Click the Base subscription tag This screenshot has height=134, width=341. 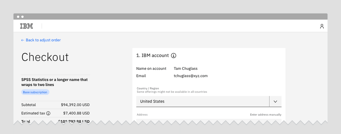(35, 92)
